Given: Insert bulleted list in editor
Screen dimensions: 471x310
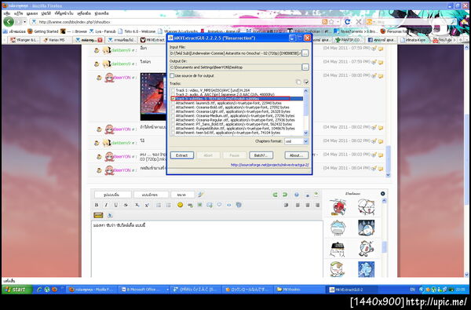Looking at the screenshot, I should (159, 205).
